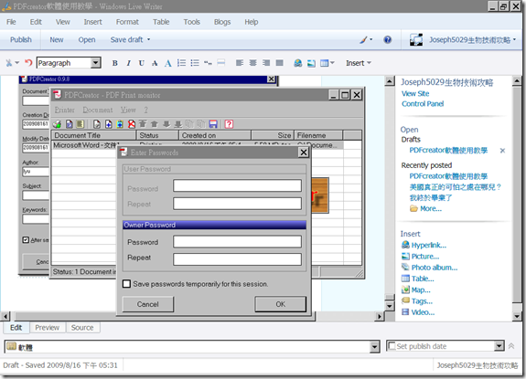Open the category dropdown arrow at bottom
The height and width of the screenshot is (379, 526).
[375, 347]
